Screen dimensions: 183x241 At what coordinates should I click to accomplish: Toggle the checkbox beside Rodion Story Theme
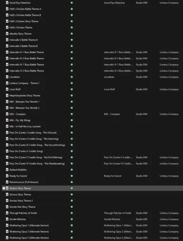pos(4,188)
